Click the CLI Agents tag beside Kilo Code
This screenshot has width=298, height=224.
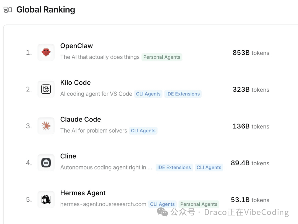[x=148, y=94]
